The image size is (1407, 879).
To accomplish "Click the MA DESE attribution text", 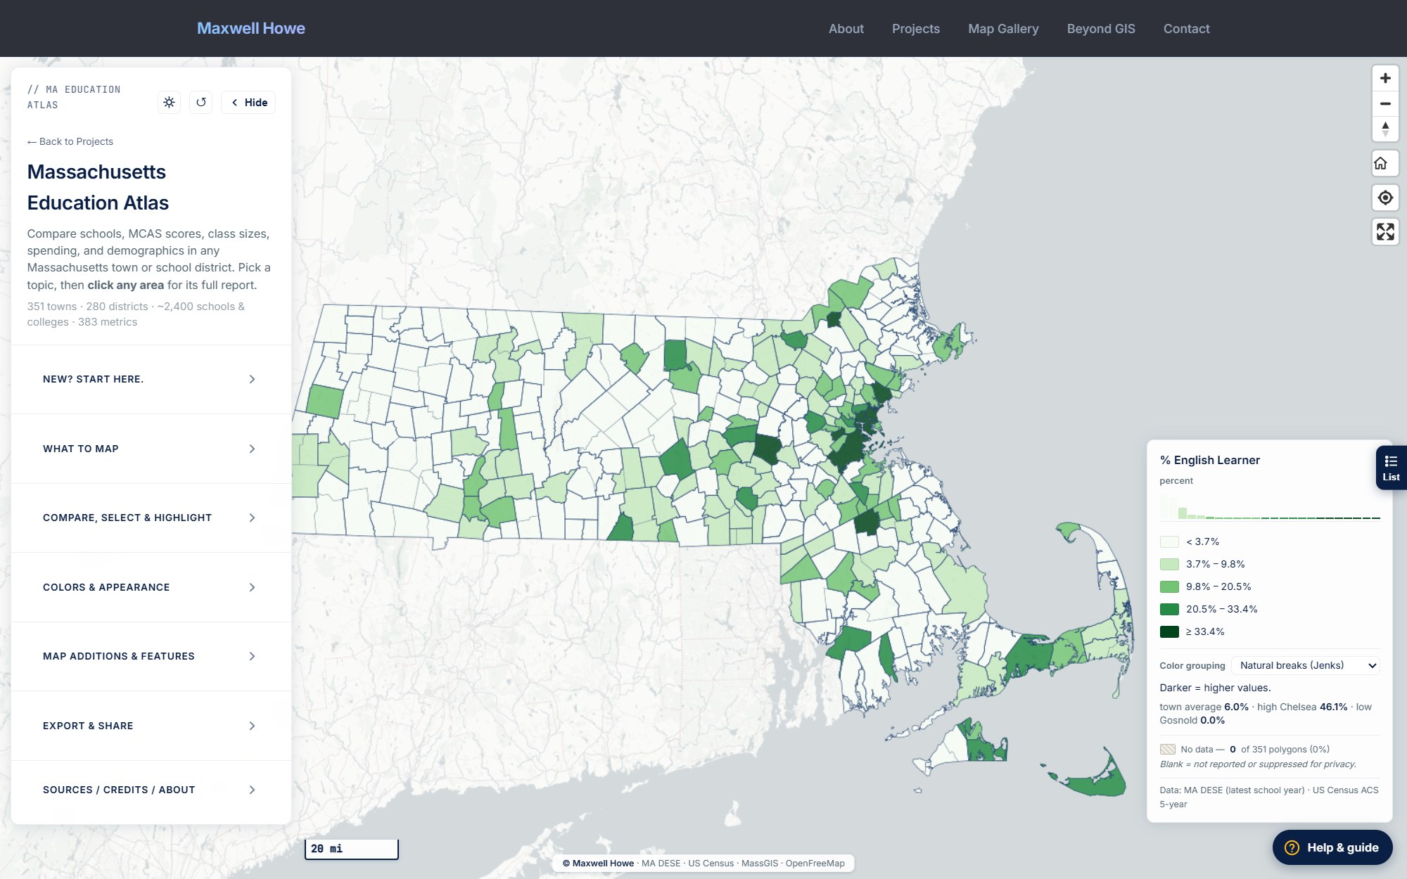I will [x=661, y=863].
